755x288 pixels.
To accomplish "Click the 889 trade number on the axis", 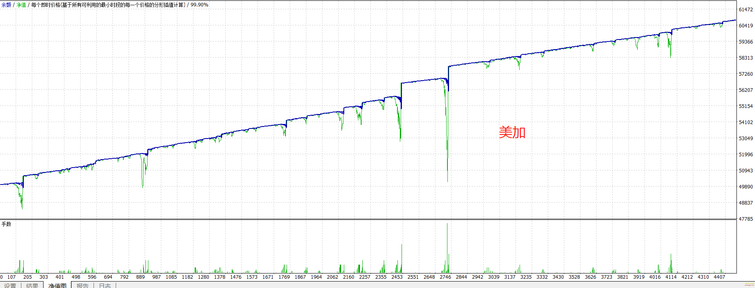I will tap(140, 277).
